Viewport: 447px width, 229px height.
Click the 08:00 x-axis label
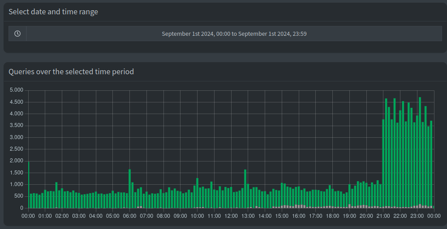point(163,216)
